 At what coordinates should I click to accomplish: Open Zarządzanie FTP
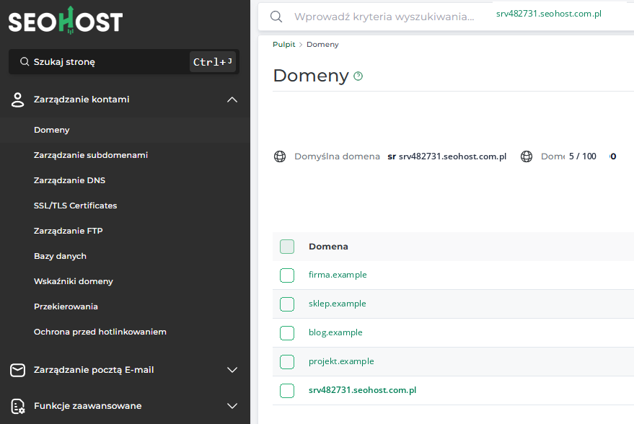point(69,231)
